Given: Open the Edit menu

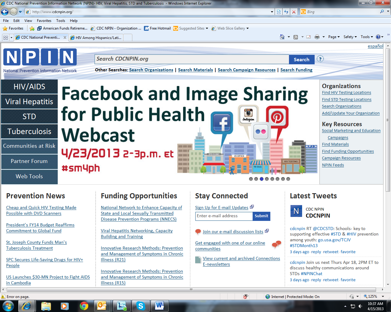Looking at the screenshot, I should tap(16, 21).
